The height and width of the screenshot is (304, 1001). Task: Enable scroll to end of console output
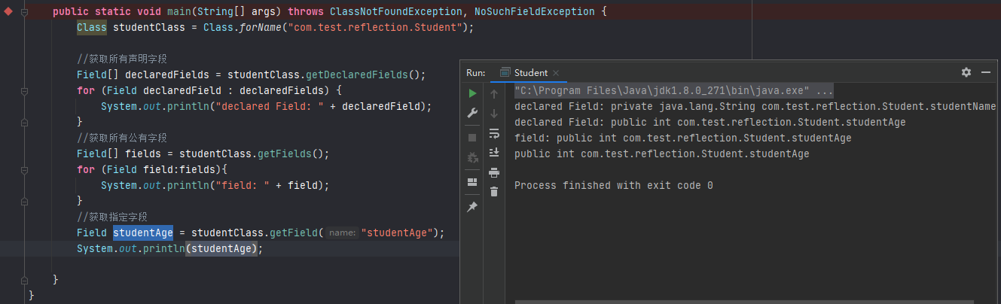494,153
